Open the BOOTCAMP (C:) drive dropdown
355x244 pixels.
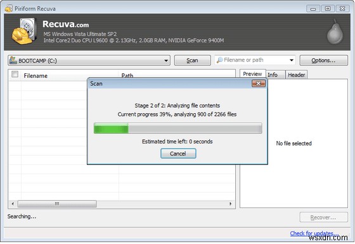89,61
